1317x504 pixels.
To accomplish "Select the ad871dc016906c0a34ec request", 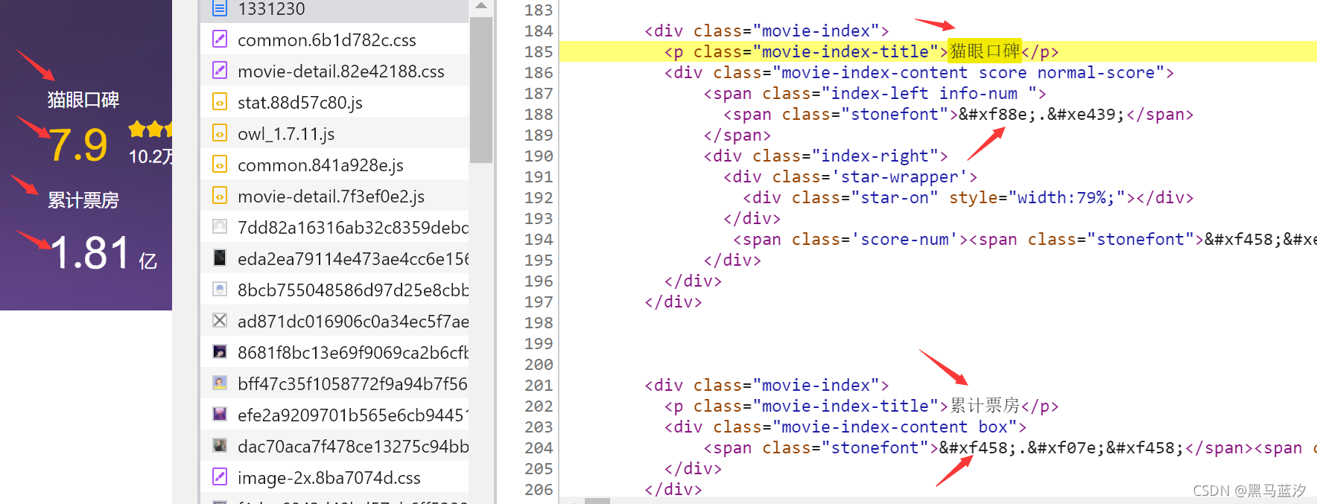I will 334,321.
